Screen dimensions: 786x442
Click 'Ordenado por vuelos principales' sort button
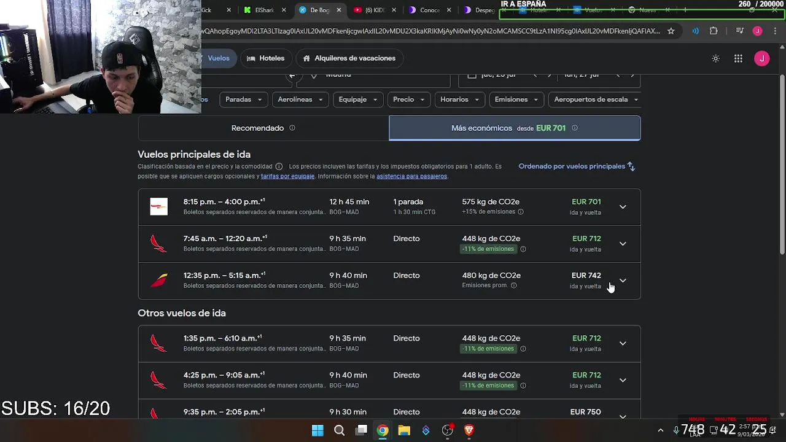[577, 166]
